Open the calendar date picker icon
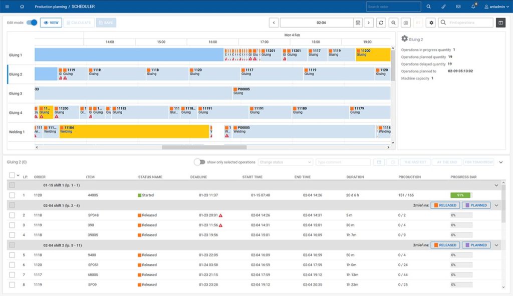The height and width of the screenshot is (296, 513). (x=358, y=22)
